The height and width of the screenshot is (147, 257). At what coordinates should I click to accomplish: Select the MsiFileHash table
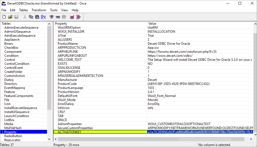[x=13, y=128]
